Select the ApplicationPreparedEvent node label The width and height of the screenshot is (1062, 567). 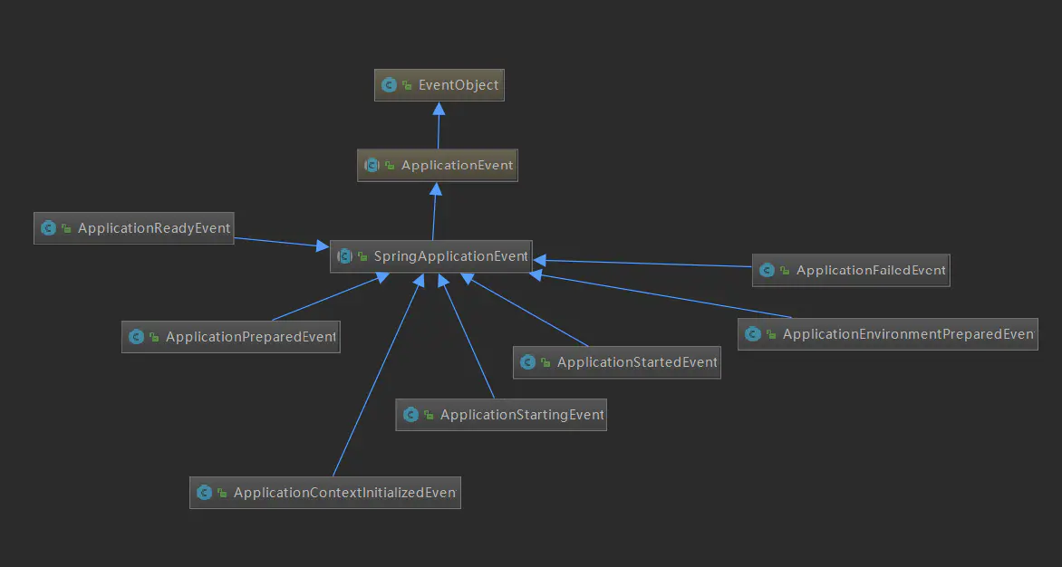tap(251, 336)
